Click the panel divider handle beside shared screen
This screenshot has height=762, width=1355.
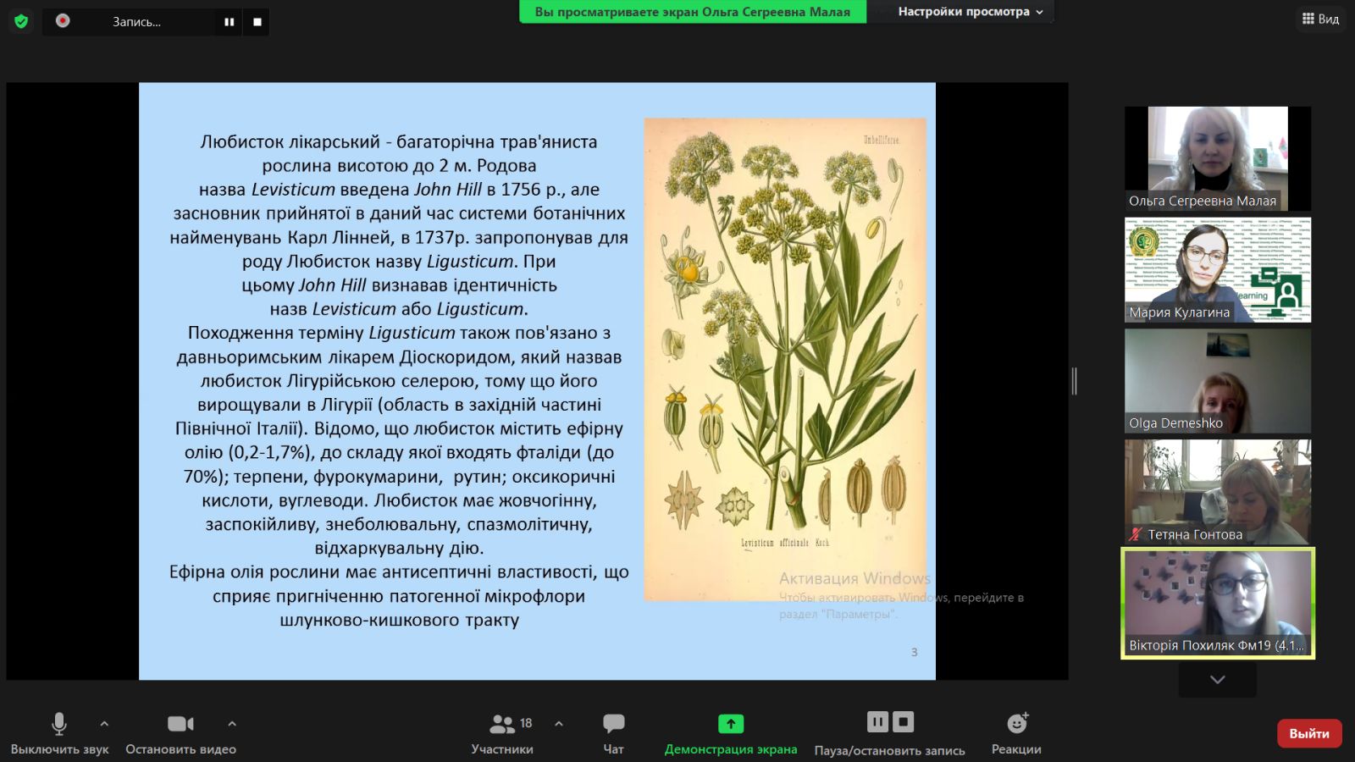point(1075,381)
